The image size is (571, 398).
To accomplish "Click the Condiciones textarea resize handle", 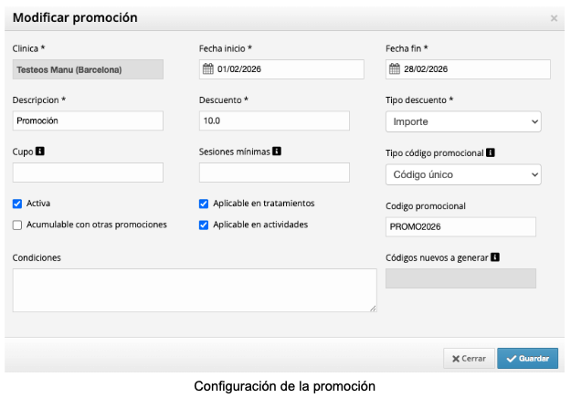I will pyautogui.click(x=373, y=309).
